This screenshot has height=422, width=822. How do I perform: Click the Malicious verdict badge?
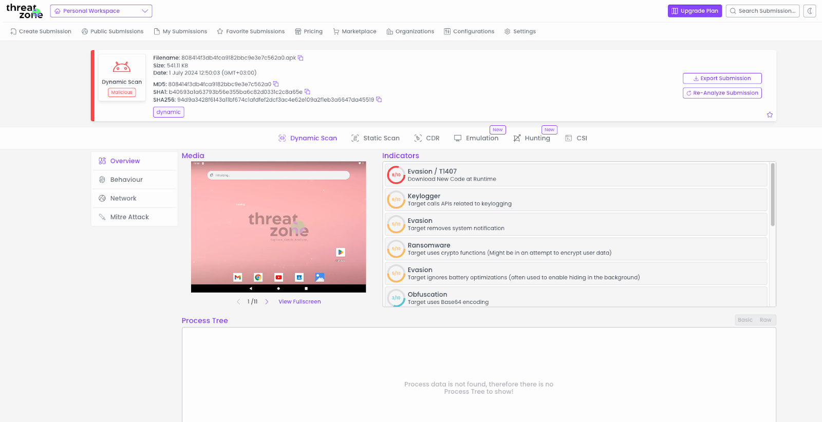point(122,92)
